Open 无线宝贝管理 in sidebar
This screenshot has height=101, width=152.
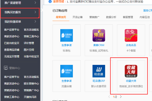[x=12, y=56]
